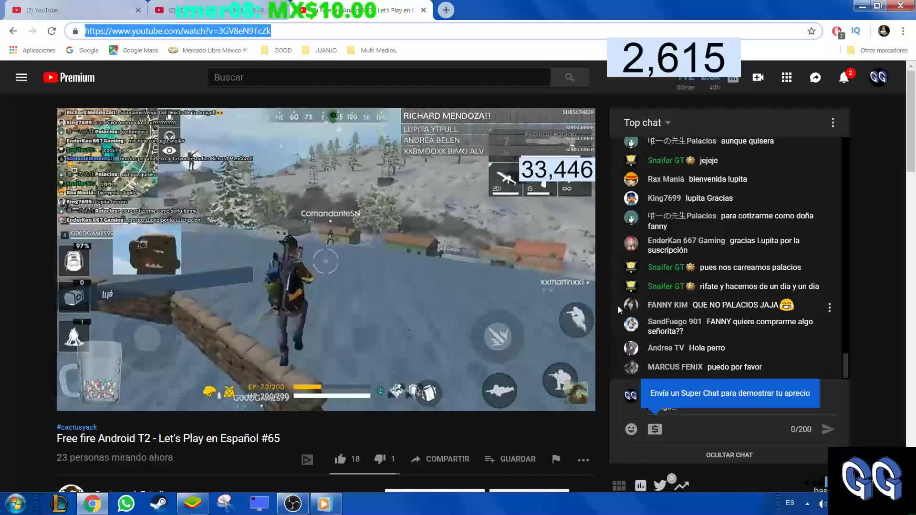This screenshot has width=916, height=515.
Task: Open the Top chat dropdown
Action: click(x=647, y=123)
